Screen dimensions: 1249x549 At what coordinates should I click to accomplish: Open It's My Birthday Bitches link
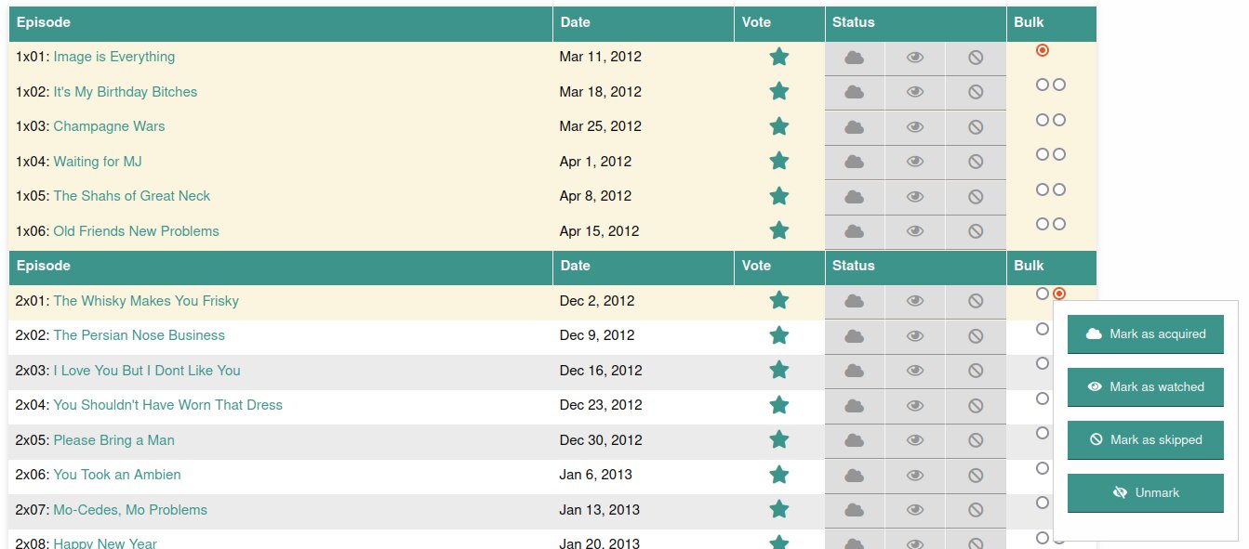click(x=126, y=92)
